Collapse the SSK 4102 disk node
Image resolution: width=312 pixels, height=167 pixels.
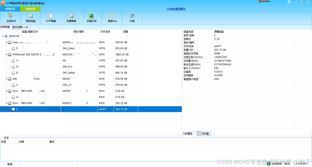pos(6,79)
